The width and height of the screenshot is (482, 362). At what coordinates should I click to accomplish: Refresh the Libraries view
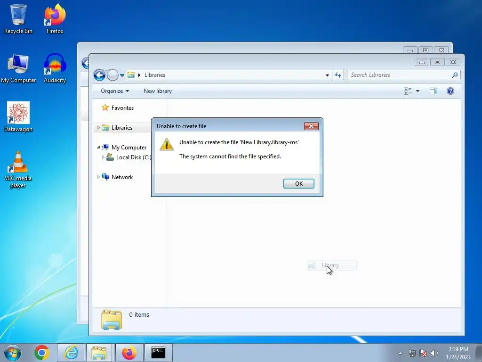(338, 75)
